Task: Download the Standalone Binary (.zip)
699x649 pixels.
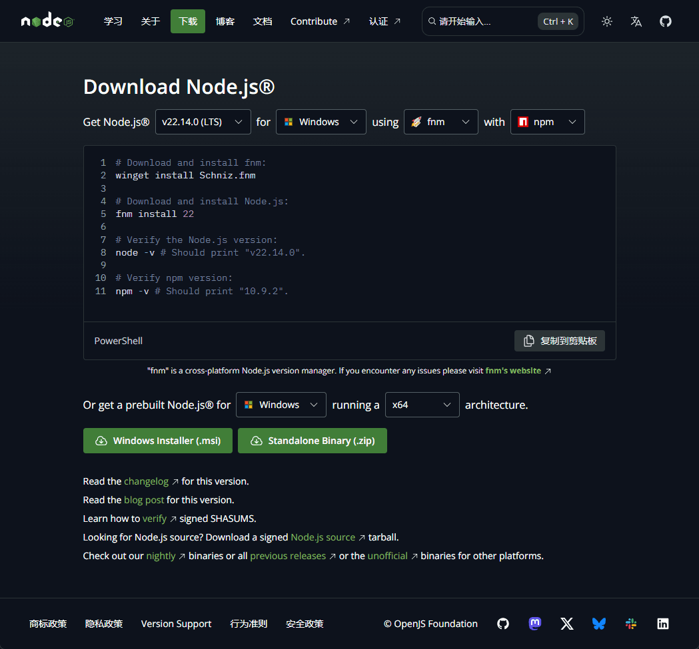Action: tap(313, 441)
